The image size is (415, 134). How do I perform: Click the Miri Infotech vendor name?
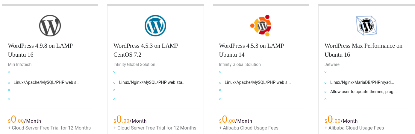click(x=20, y=64)
